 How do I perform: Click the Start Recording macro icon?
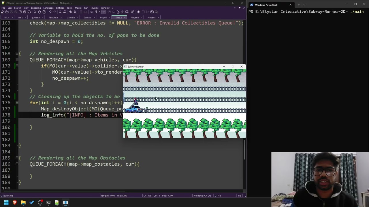tap(139, 12)
